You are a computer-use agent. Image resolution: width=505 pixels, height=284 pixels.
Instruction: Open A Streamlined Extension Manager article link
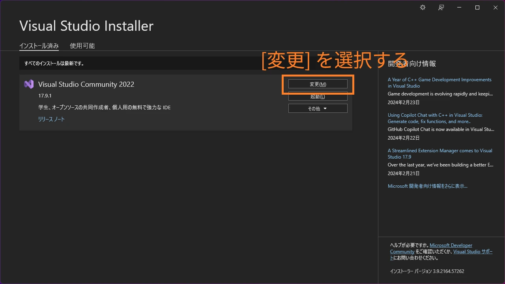point(440,154)
